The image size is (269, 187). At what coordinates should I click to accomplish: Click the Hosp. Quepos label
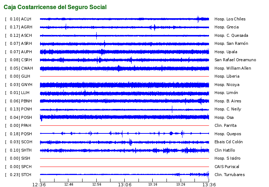pyautogui.click(x=228, y=134)
